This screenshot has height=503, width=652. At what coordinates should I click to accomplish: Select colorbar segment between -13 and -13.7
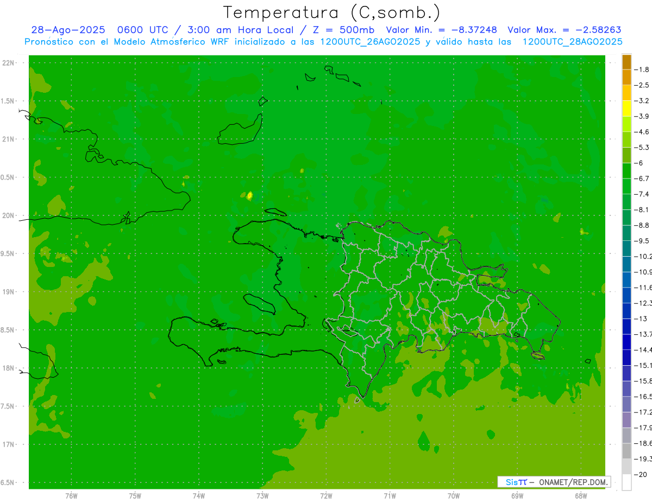coord(626,327)
